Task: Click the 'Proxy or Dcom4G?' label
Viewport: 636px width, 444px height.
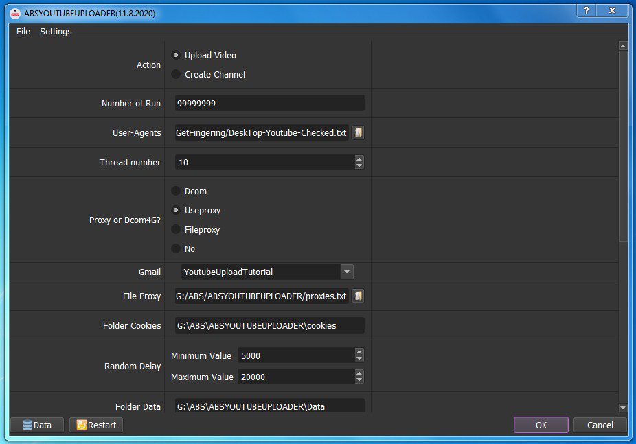Action: [125, 220]
